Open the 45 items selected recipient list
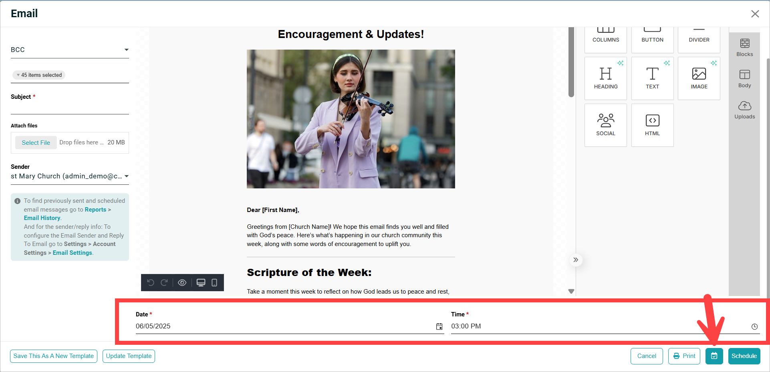The image size is (770, 372). coord(39,75)
